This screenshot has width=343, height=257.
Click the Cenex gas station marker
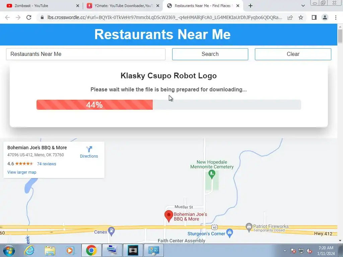[x=111, y=232]
